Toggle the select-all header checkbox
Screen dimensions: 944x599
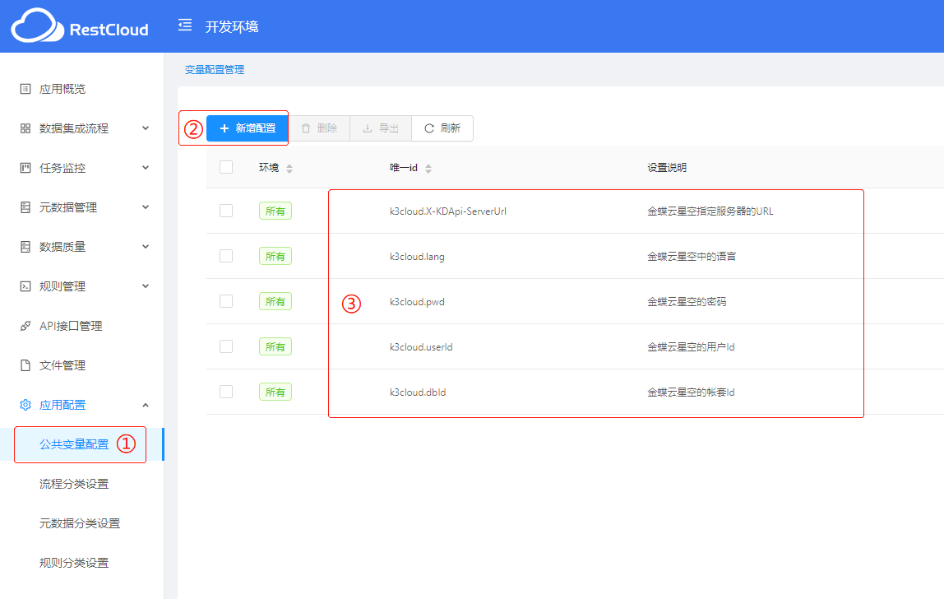coord(226,167)
